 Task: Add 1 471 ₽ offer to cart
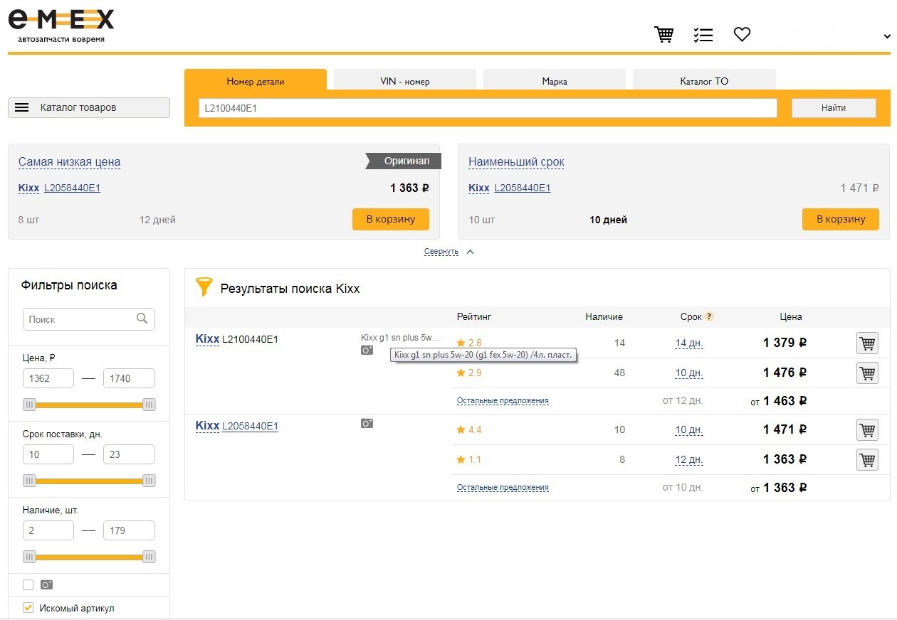click(867, 430)
